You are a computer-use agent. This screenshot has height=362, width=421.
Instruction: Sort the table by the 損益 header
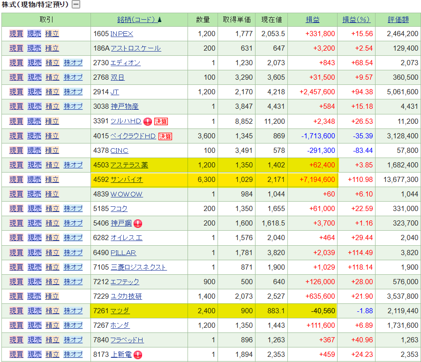pos(313,20)
